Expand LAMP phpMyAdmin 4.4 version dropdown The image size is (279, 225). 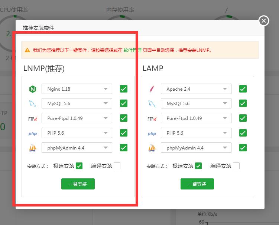(x=196, y=148)
